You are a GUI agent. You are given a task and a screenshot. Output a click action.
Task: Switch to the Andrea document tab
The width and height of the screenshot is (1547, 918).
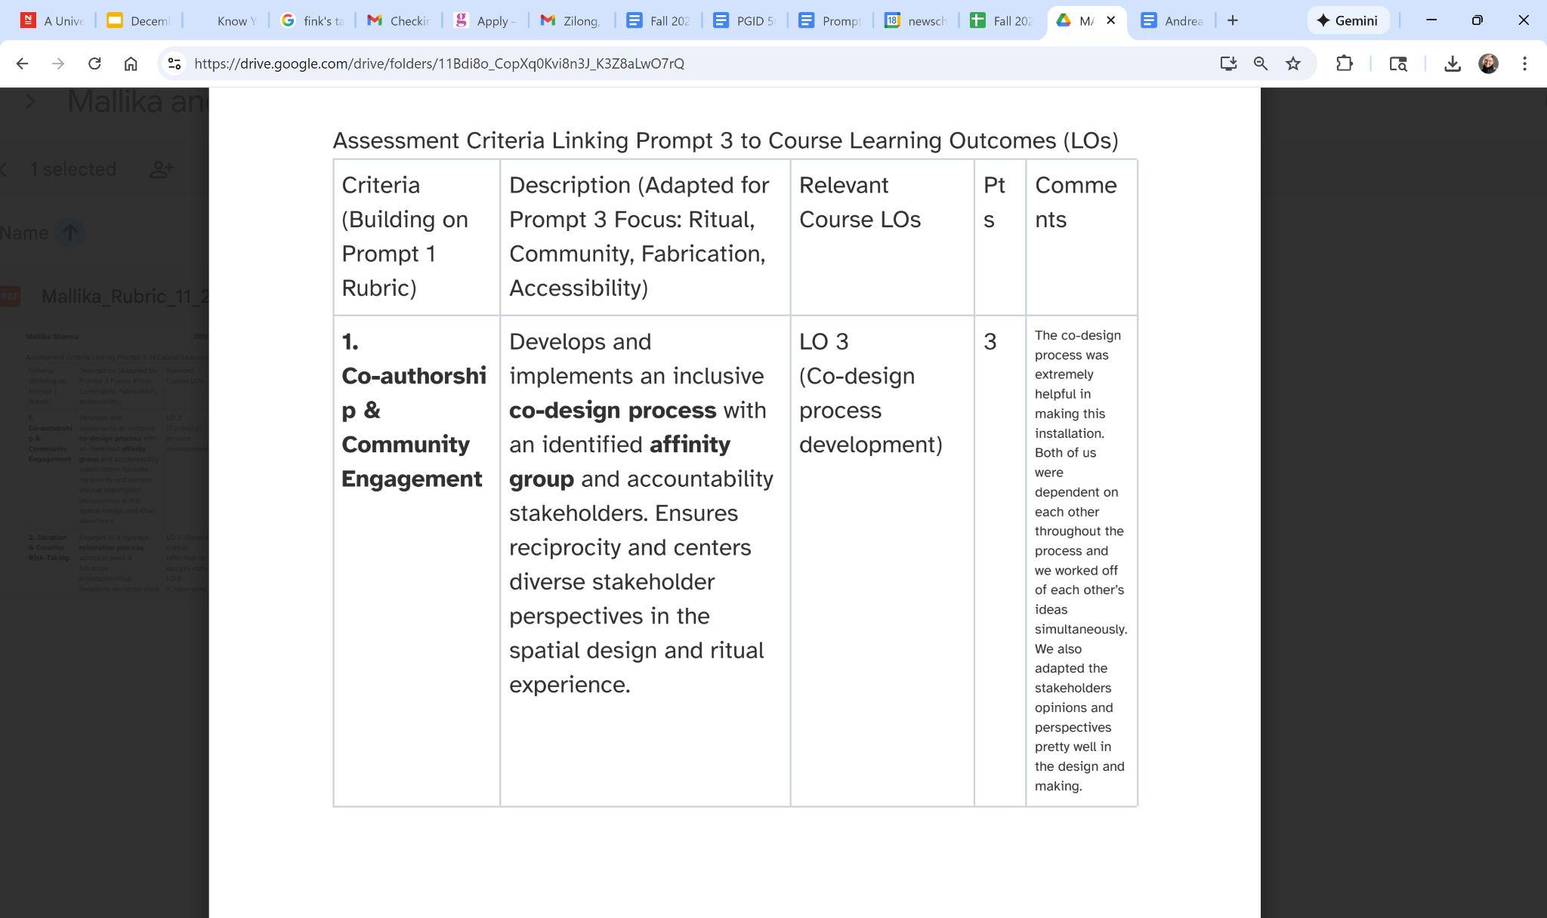pos(1173,20)
